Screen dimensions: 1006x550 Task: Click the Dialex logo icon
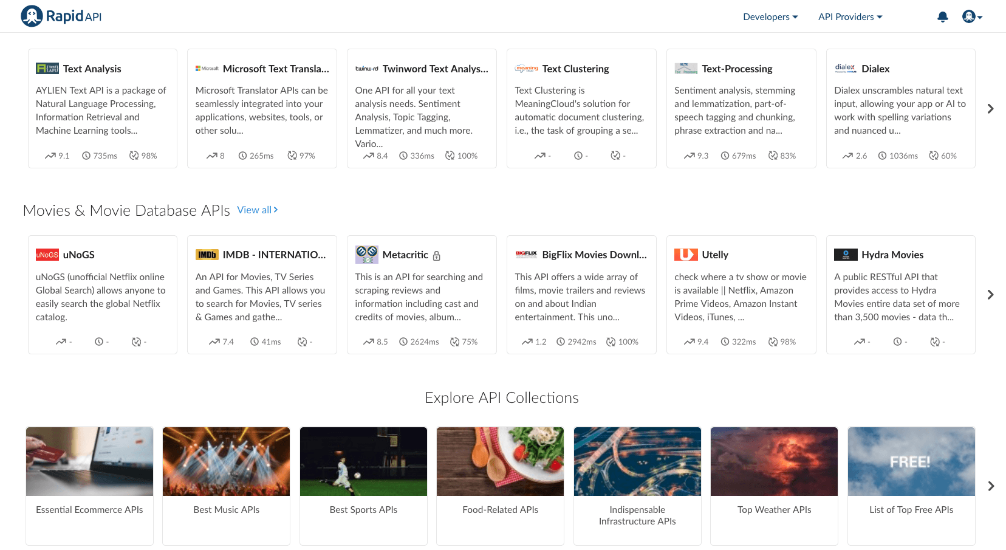pos(846,68)
